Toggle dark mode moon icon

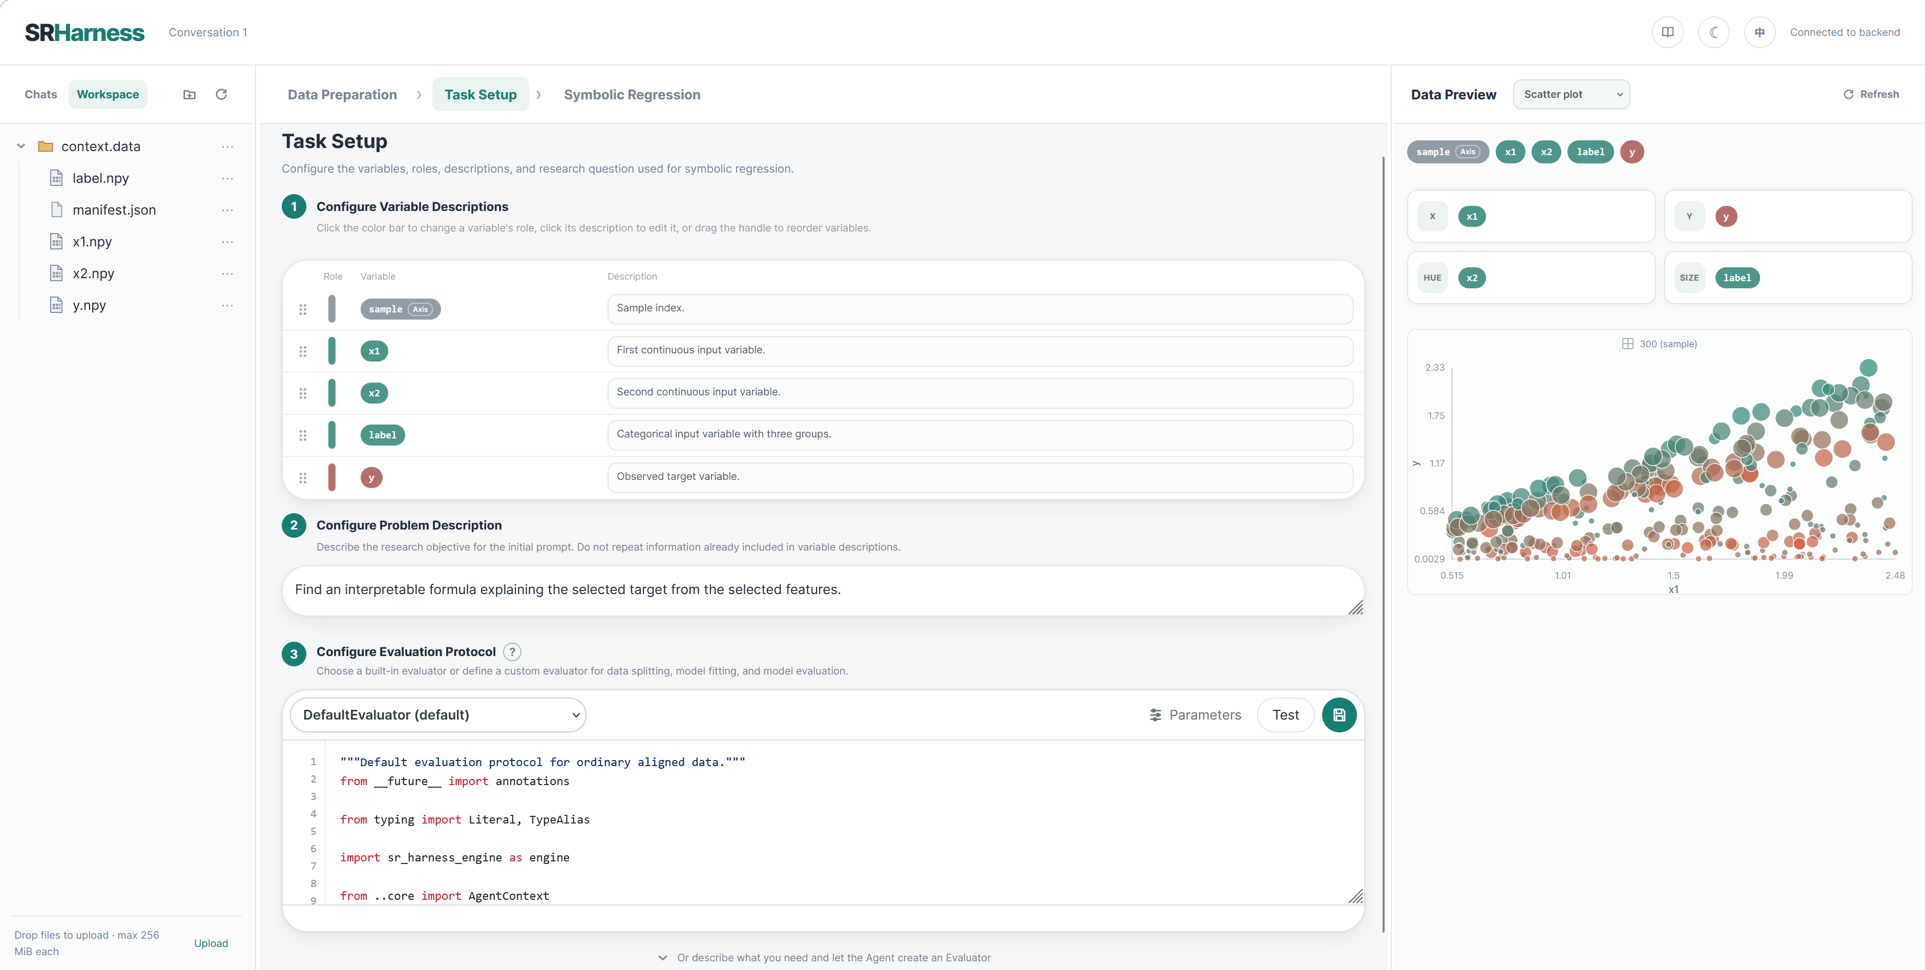click(1713, 32)
